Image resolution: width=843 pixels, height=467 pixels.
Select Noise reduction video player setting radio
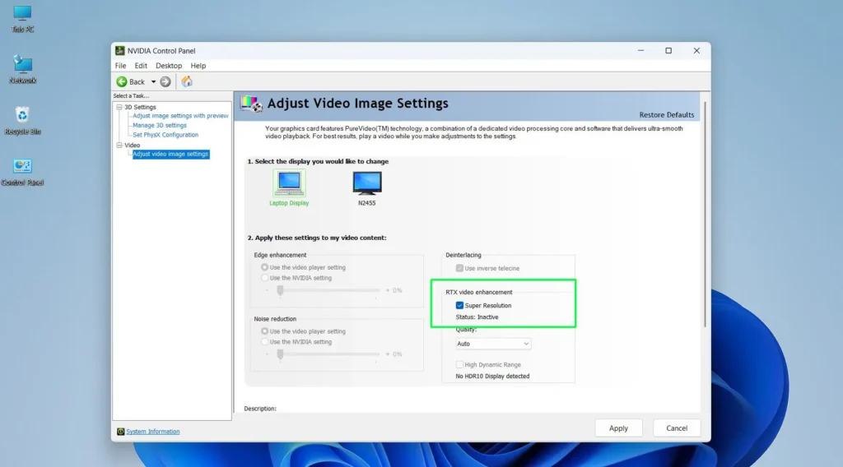point(264,331)
